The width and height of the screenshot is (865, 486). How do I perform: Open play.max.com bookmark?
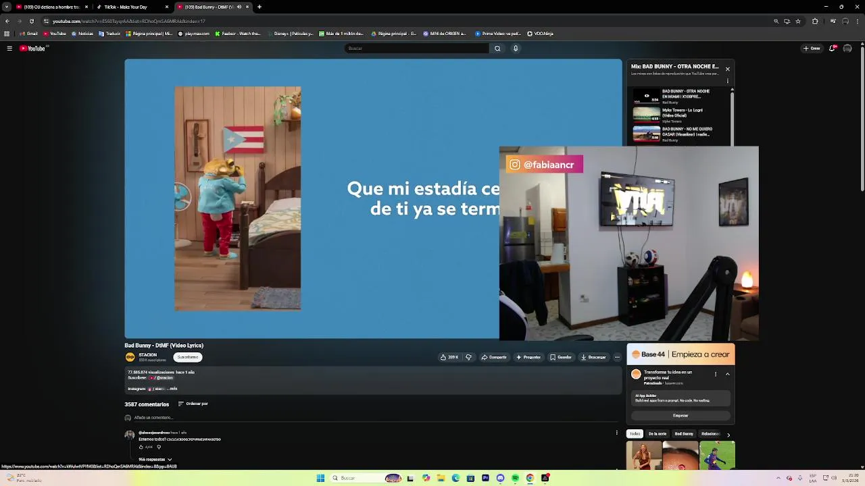click(194, 33)
